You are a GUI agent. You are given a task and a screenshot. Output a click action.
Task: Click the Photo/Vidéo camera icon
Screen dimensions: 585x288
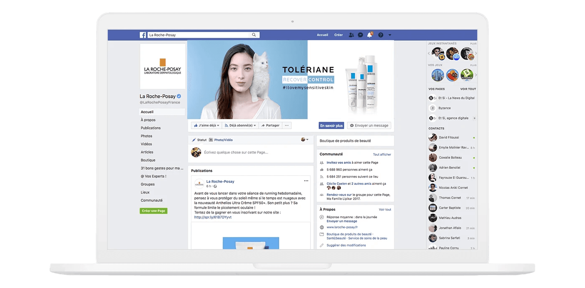coord(211,140)
